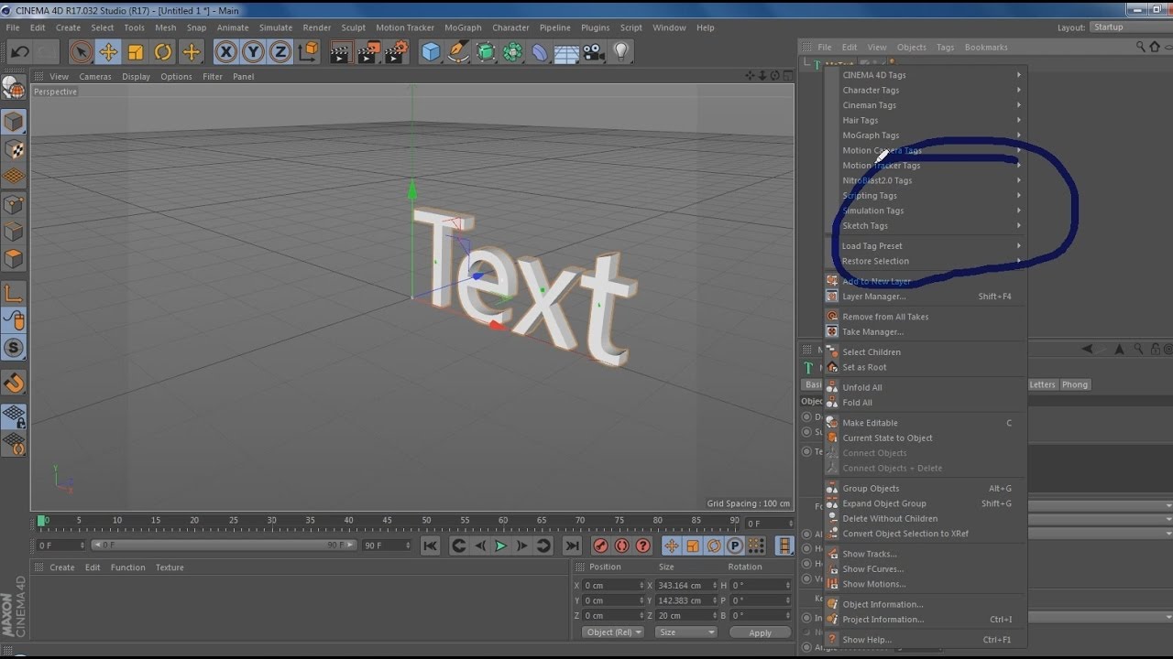Expand Hair Tags submenu
Screen dimensions: 1173x659
pos(926,121)
